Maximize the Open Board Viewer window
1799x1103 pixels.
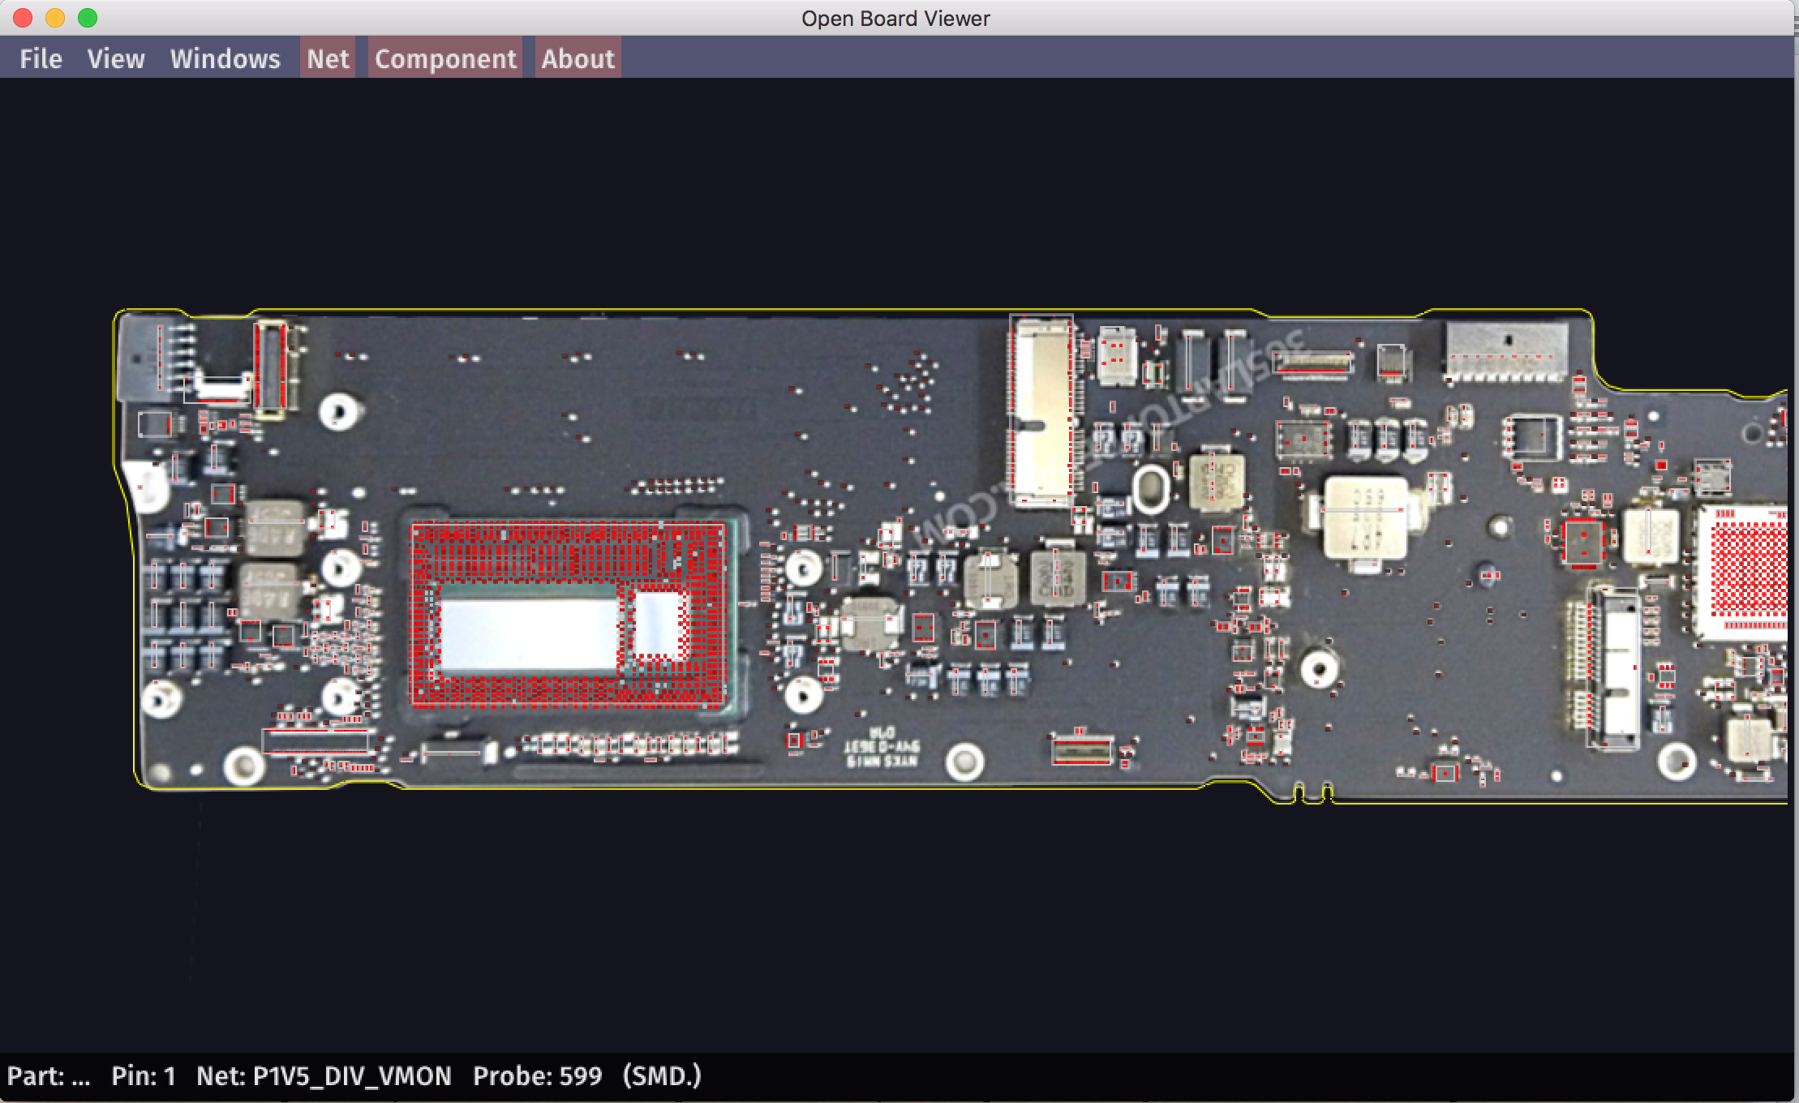[x=88, y=18]
